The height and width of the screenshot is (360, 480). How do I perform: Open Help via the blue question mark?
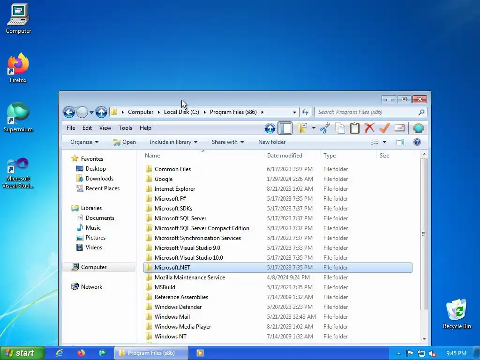pyautogui.click(x=417, y=142)
